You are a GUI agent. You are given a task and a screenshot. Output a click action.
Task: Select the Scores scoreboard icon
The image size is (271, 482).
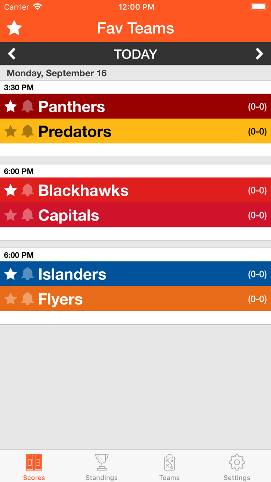tap(34, 462)
